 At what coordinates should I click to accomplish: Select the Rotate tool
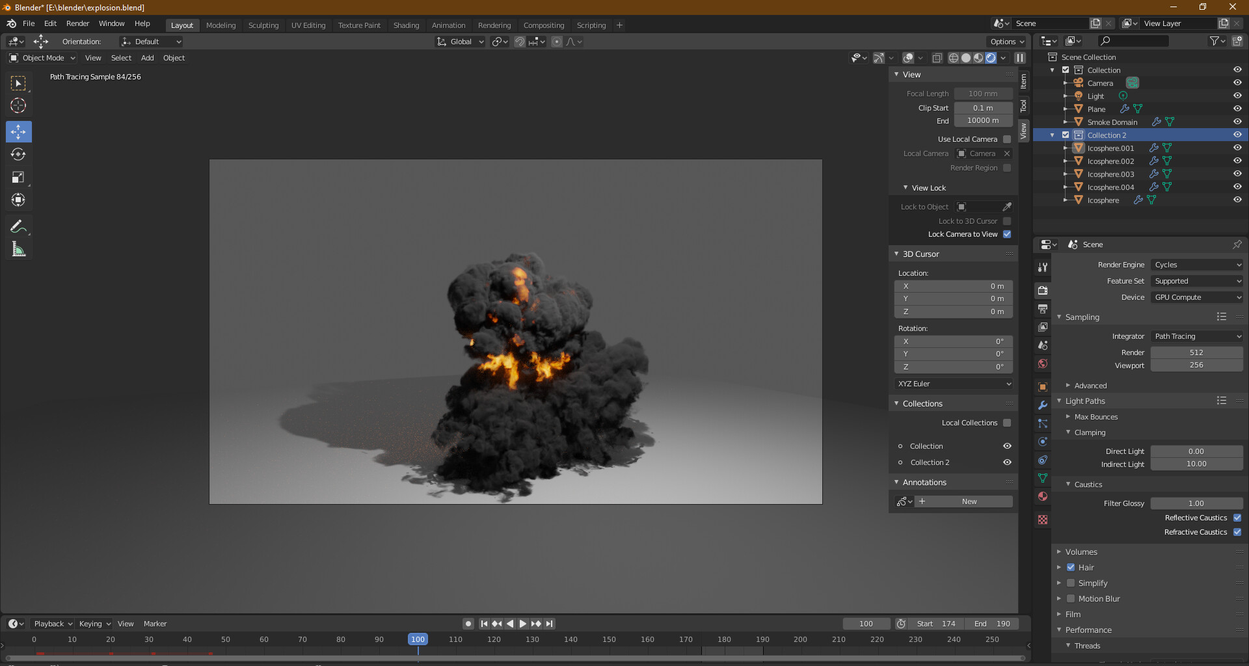18,154
